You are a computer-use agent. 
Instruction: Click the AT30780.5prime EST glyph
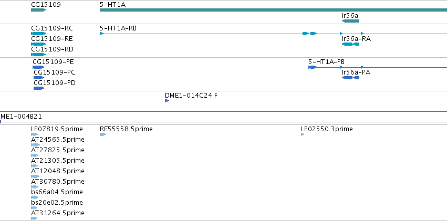click(x=35, y=187)
